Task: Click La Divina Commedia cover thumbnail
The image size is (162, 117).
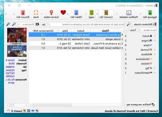Action: pyautogui.click(x=17, y=42)
